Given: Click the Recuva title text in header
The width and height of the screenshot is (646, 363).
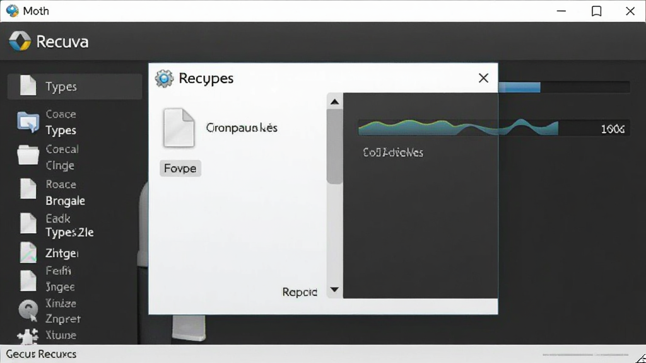Looking at the screenshot, I should click(62, 42).
